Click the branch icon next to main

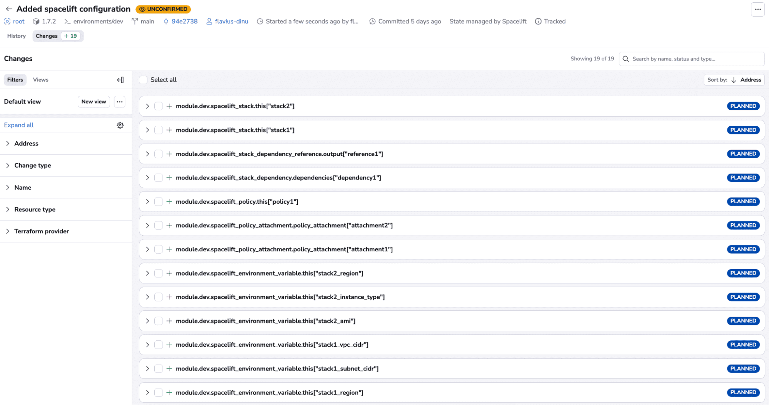(135, 22)
